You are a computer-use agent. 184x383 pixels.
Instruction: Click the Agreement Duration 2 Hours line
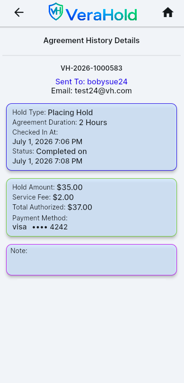coord(60,122)
